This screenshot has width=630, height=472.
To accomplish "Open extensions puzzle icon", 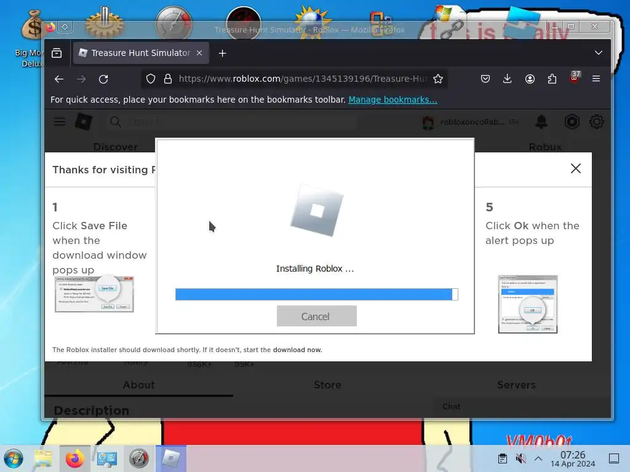I will click(x=552, y=79).
